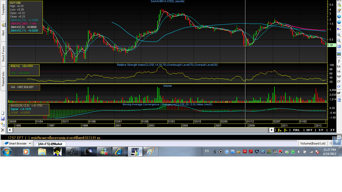This screenshot has height=192, width=342.
Task: Open Paint from the taskbar
Action: tap(150, 151)
